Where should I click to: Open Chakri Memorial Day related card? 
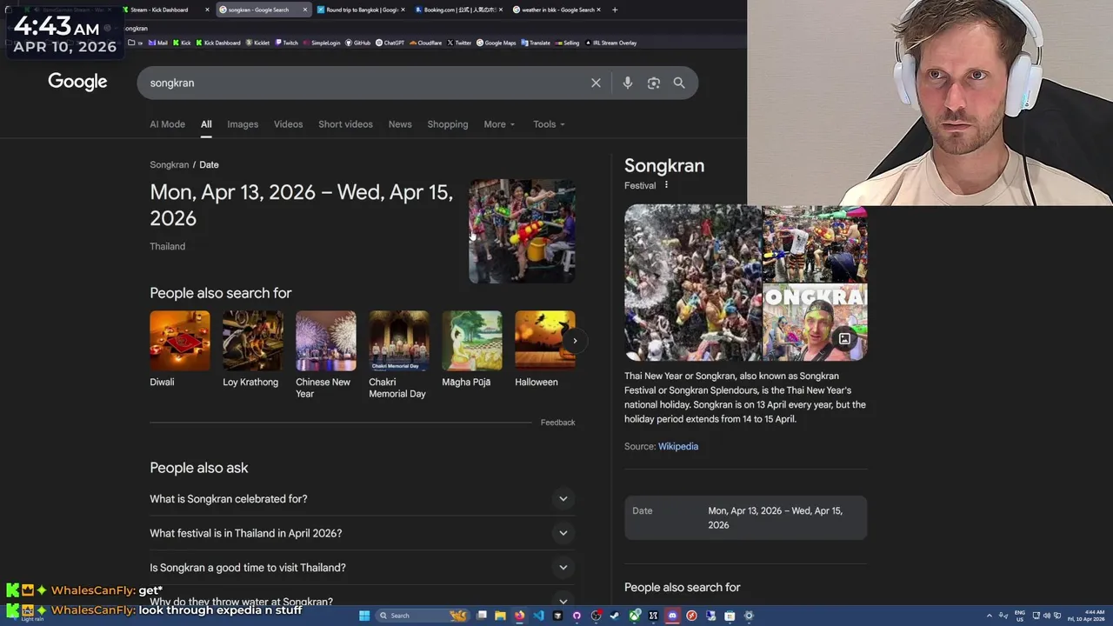tap(399, 355)
